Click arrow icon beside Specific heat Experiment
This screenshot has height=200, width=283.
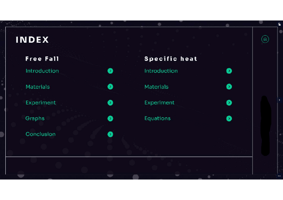click(229, 103)
